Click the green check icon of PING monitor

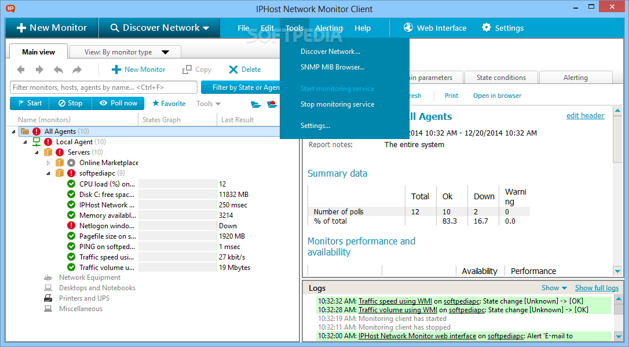71,246
